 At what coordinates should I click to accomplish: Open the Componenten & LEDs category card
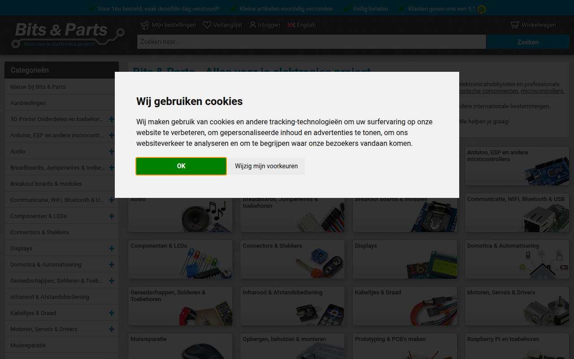[180, 259]
